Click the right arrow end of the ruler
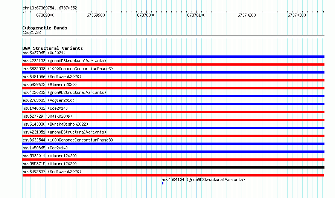This screenshot has height=198, width=335. [x=323, y=12]
